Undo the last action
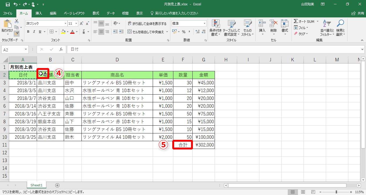 [x=16, y=4]
